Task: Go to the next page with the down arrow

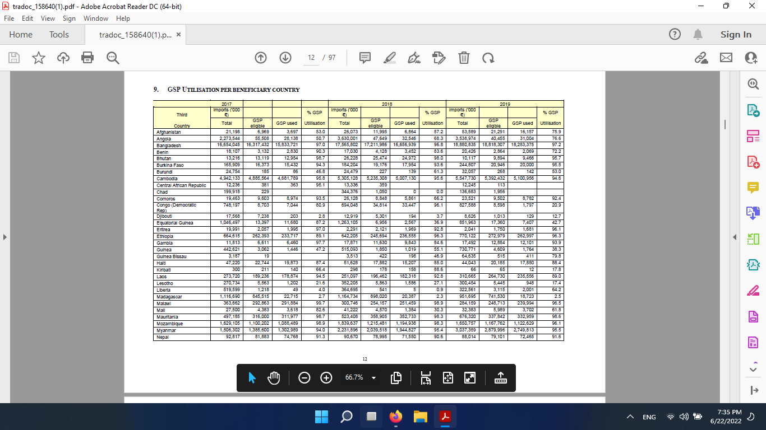Action: coord(285,58)
